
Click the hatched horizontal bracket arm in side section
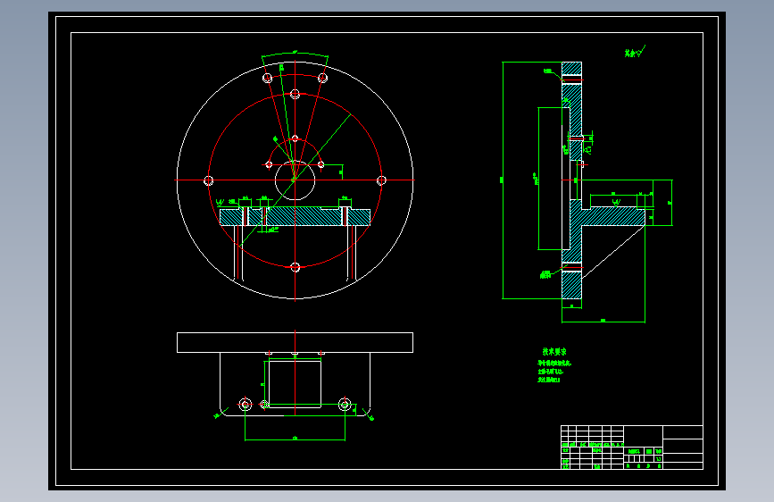tap(613, 217)
